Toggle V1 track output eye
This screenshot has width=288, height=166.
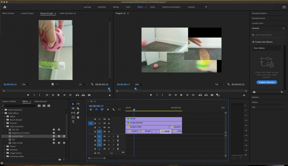[x=109, y=132]
